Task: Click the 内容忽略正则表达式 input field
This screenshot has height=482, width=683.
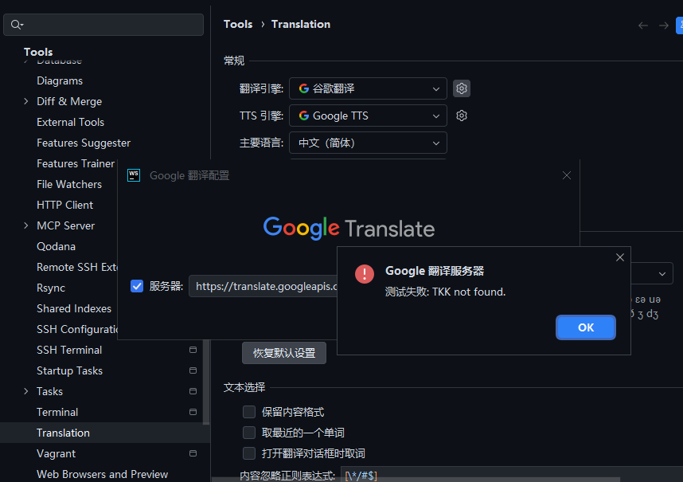Action: tap(511, 474)
